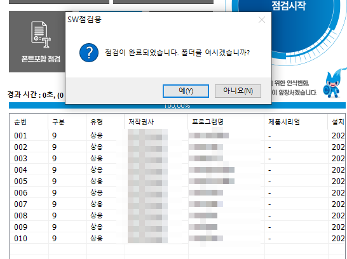Decline with 아니요(N) button
Image resolution: width=347 pixels, height=259 pixels.
(238, 91)
